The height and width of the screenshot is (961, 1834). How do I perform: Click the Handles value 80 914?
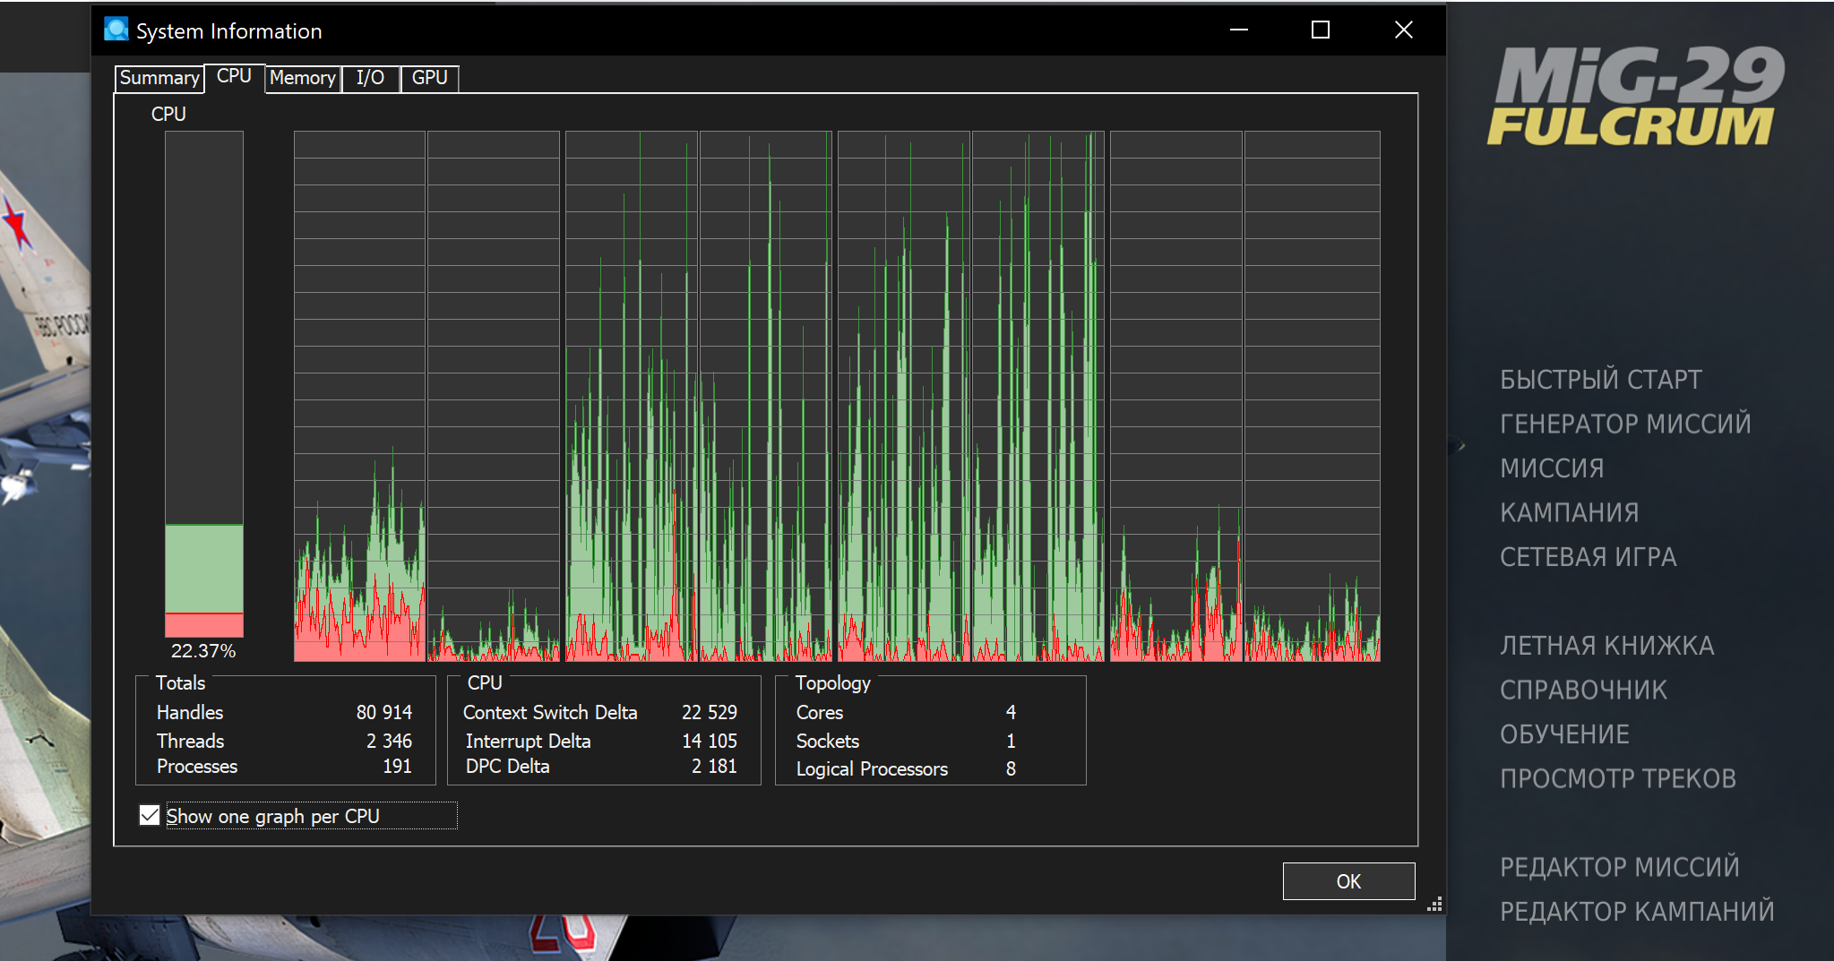[x=384, y=712]
